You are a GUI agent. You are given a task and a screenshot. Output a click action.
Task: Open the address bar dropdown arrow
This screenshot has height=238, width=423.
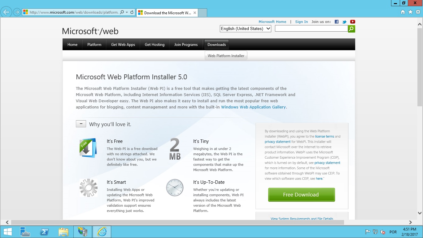coord(127,12)
